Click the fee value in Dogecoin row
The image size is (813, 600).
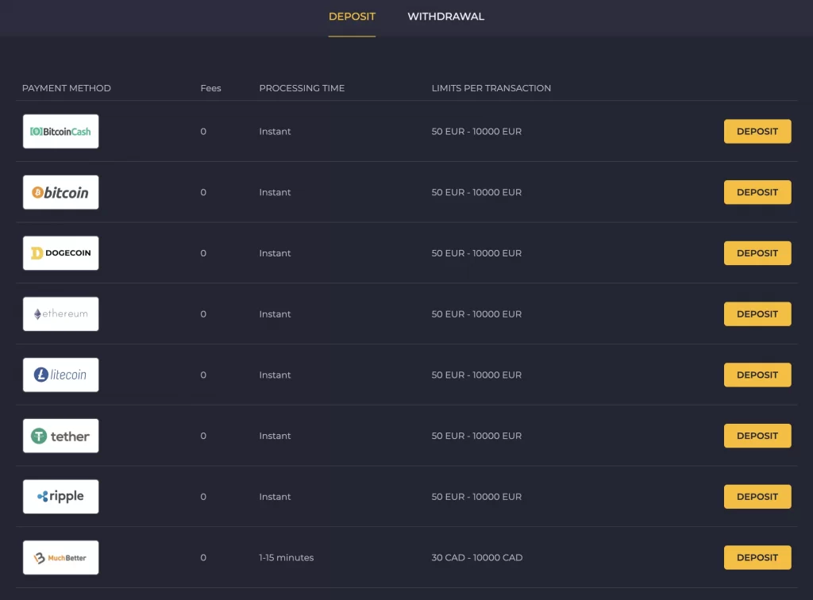point(203,253)
